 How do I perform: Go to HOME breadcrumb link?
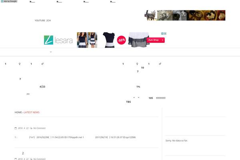(x=18, y=112)
